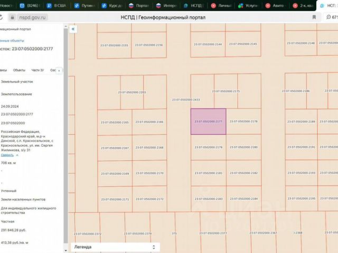The height and width of the screenshot is (253, 338).
Task: Open the Личный browser tab
Action: [x=221, y=6]
